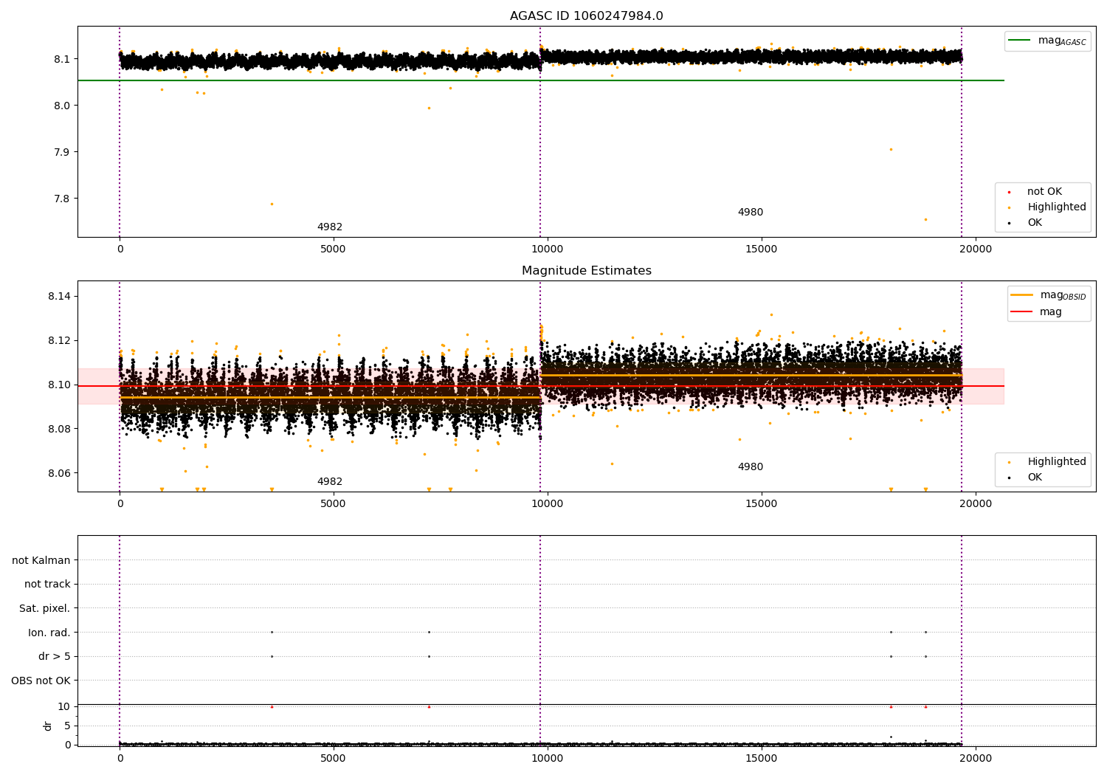Click the 'OK' legend entry in top plot
Screen dimensions: 1107x775
[1035, 223]
